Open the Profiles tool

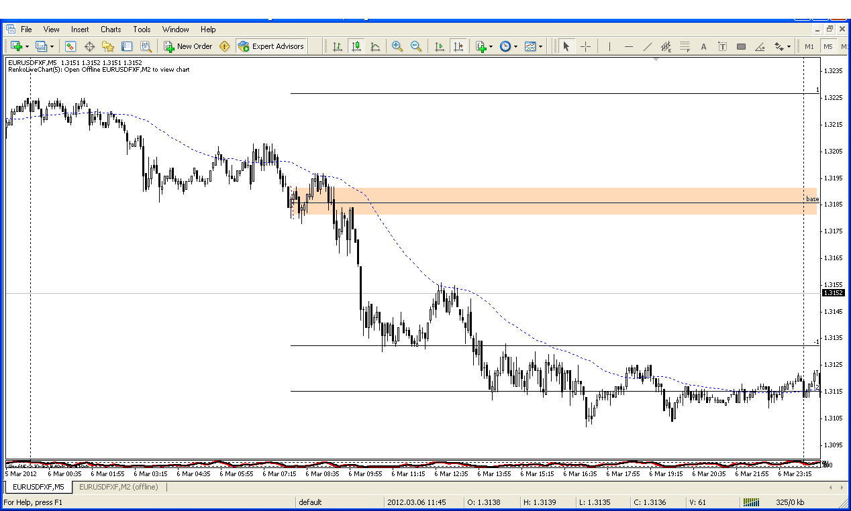40,46
